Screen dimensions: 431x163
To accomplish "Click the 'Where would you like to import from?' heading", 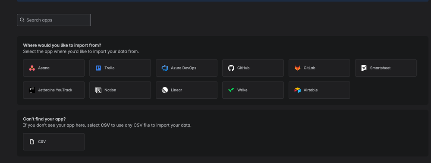I will coord(62,45).
